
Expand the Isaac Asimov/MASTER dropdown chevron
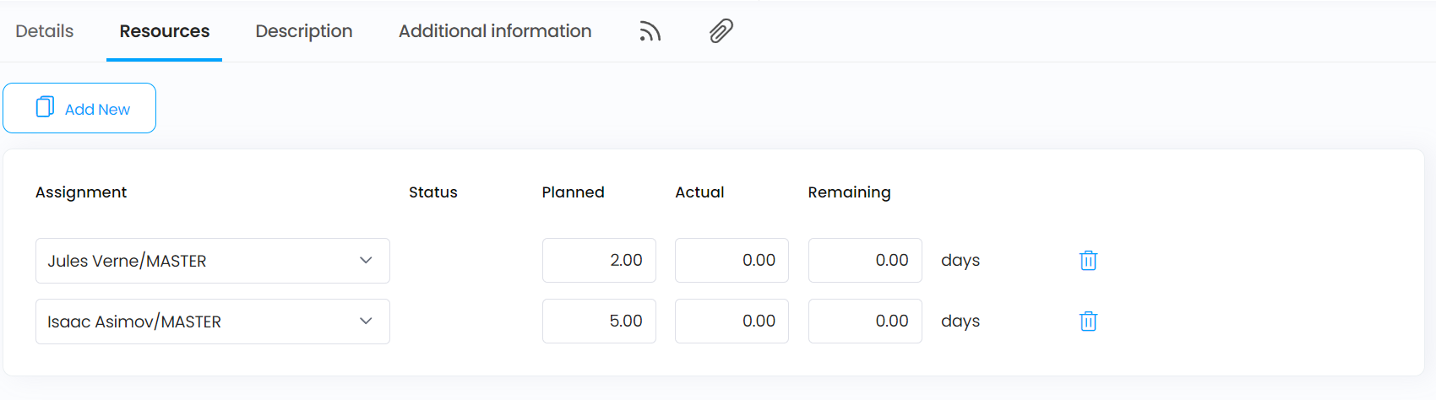click(x=366, y=321)
